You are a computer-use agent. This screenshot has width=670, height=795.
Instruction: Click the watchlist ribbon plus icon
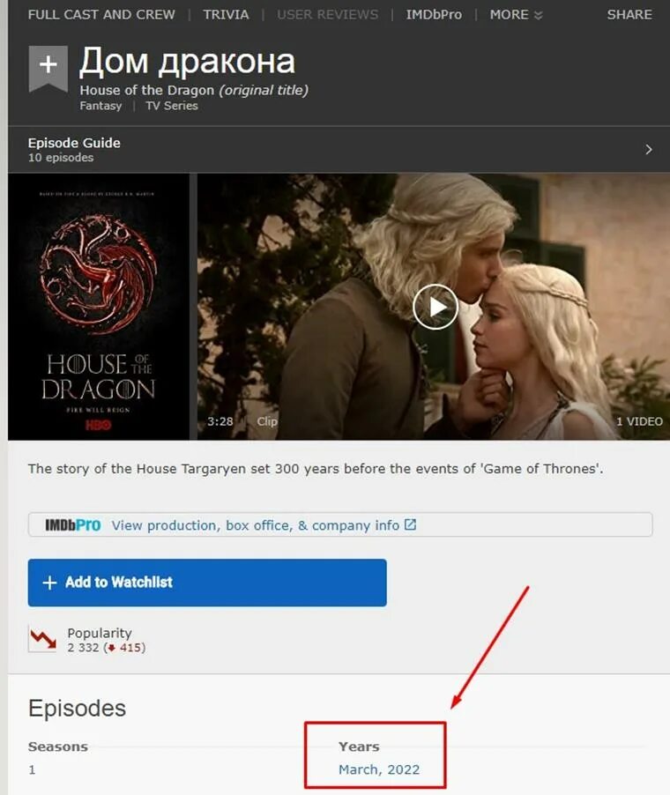pos(48,68)
